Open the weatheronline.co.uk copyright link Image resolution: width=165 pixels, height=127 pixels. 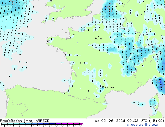pos(143,125)
